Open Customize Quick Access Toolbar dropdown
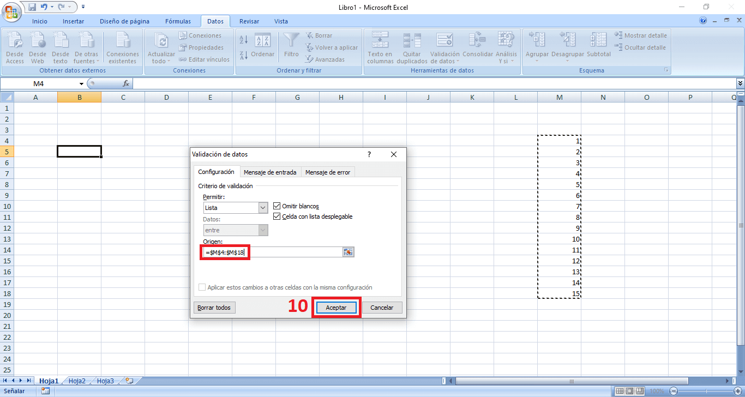The height and width of the screenshot is (397, 745). coord(82,7)
